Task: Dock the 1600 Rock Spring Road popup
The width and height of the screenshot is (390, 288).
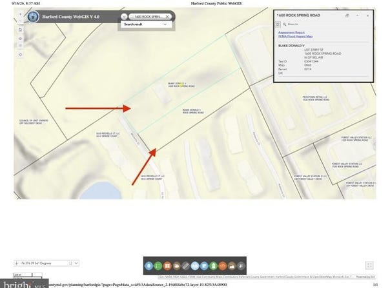Action: coord(347,15)
